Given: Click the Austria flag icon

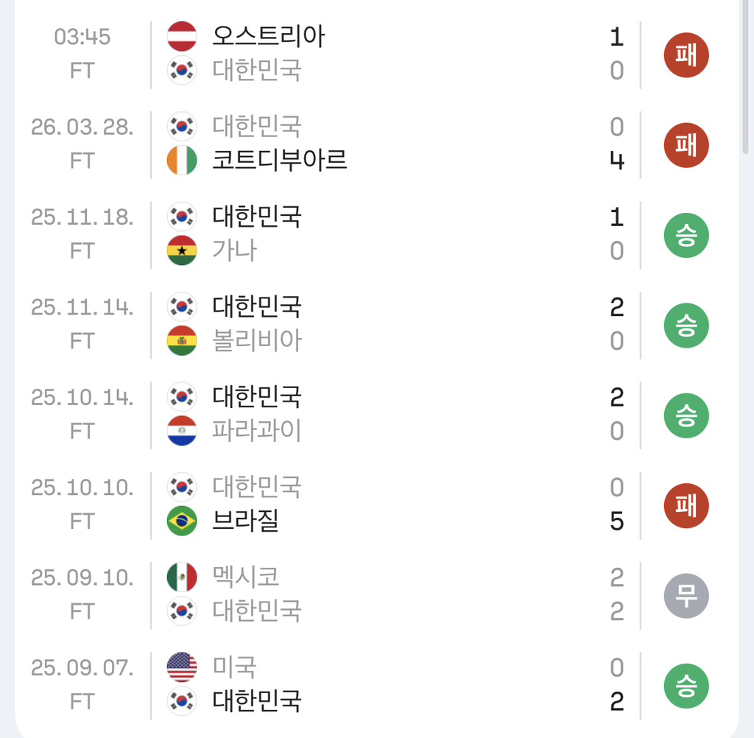Looking at the screenshot, I should tap(182, 36).
